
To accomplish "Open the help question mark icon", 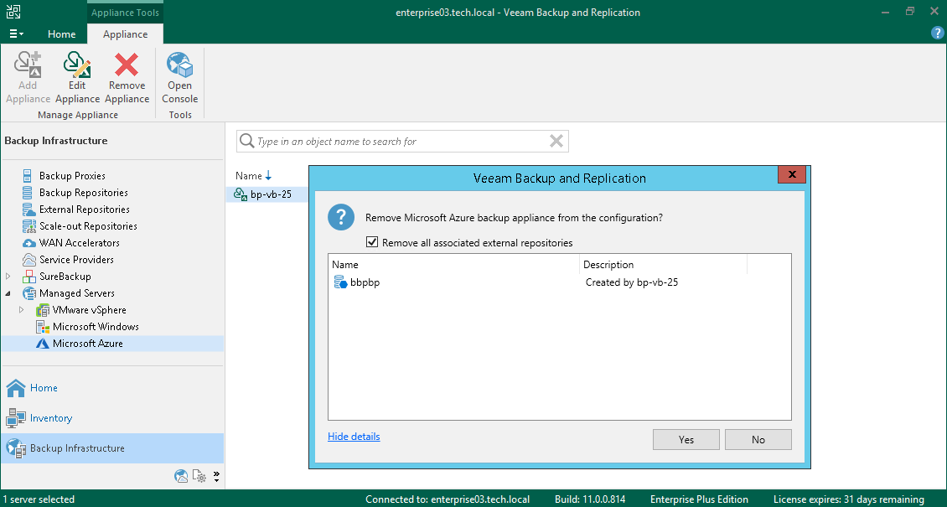I will pyautogui.click(x=937, y=34).
